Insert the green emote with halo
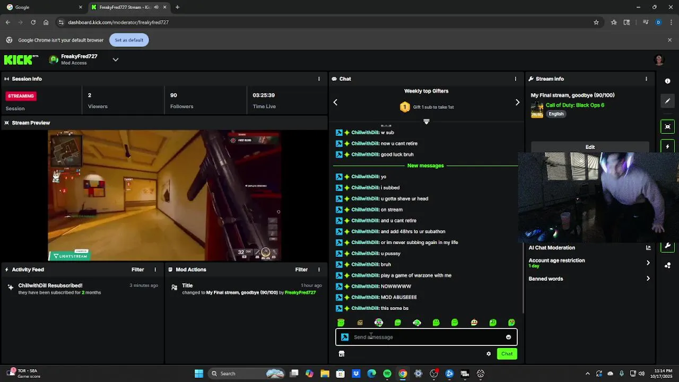The height and width of the screenshot is (382, 679). click(341, 323)
